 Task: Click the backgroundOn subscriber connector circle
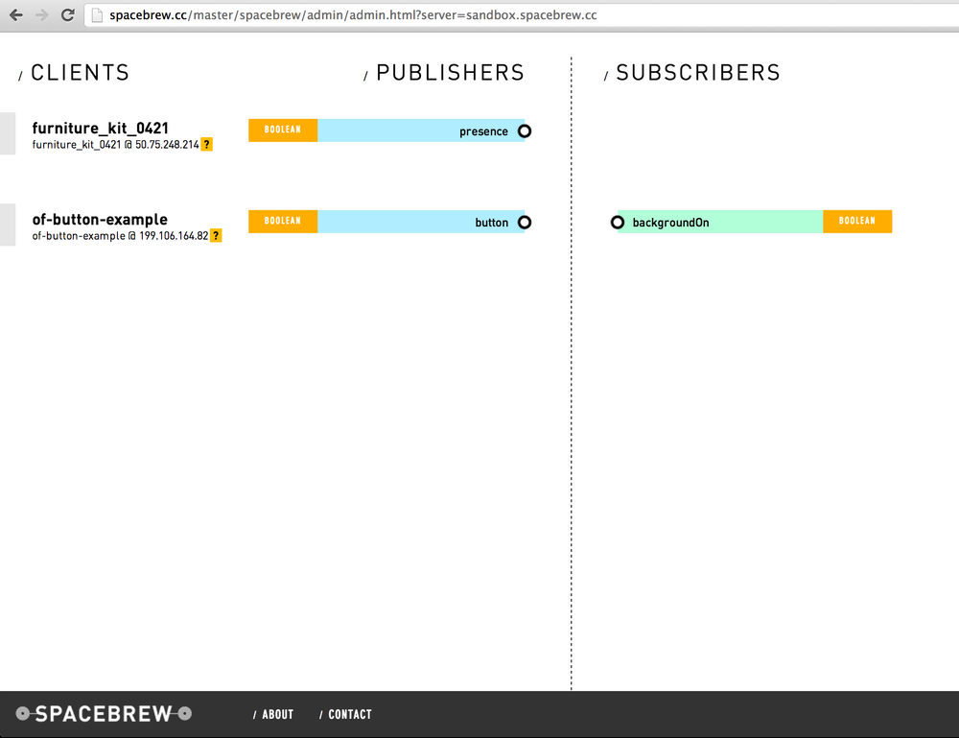click(x=618, y=222)
